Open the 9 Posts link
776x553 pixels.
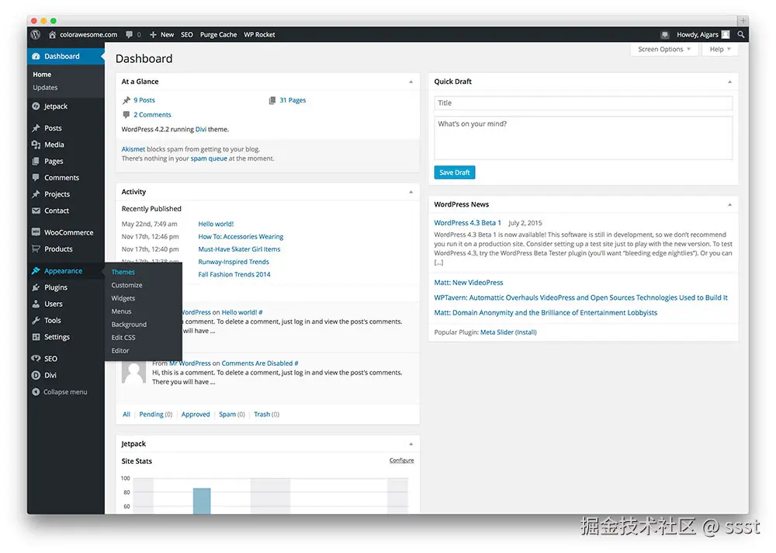click(144, 100)
